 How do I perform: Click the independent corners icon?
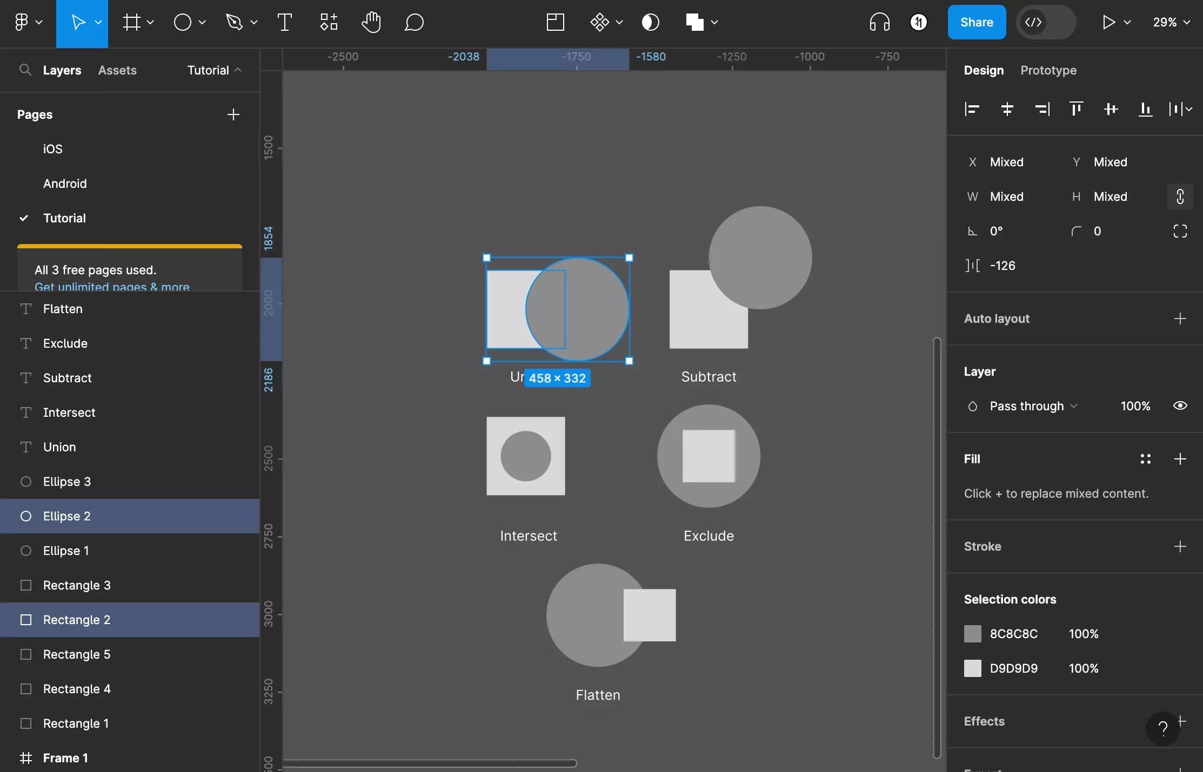1180,231
